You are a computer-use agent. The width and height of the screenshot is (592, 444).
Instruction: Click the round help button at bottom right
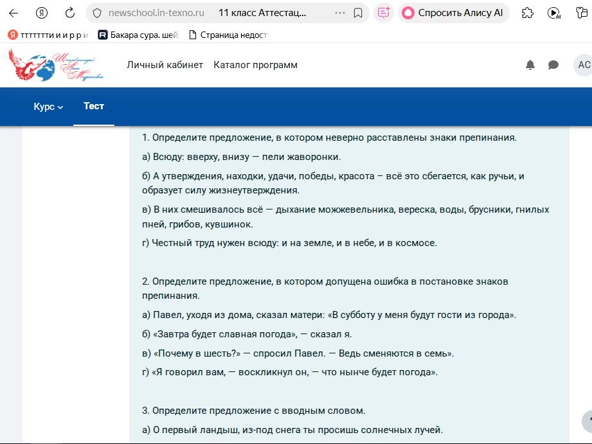pos(588,421)
